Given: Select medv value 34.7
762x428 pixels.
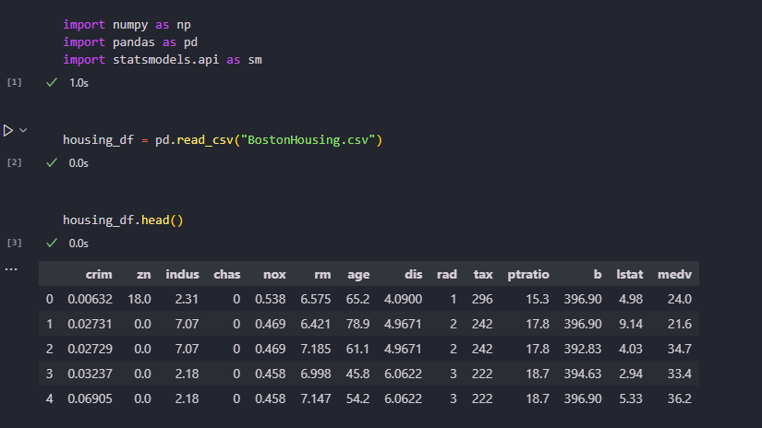Looking at the screenshot, I should pos(680,349).
